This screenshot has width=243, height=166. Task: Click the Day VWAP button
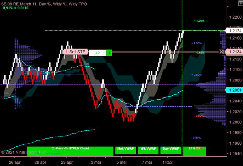tap(171, 150)
